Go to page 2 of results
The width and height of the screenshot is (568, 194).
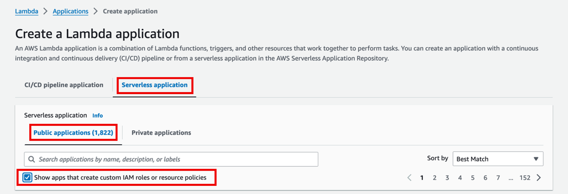click(435, 178)
